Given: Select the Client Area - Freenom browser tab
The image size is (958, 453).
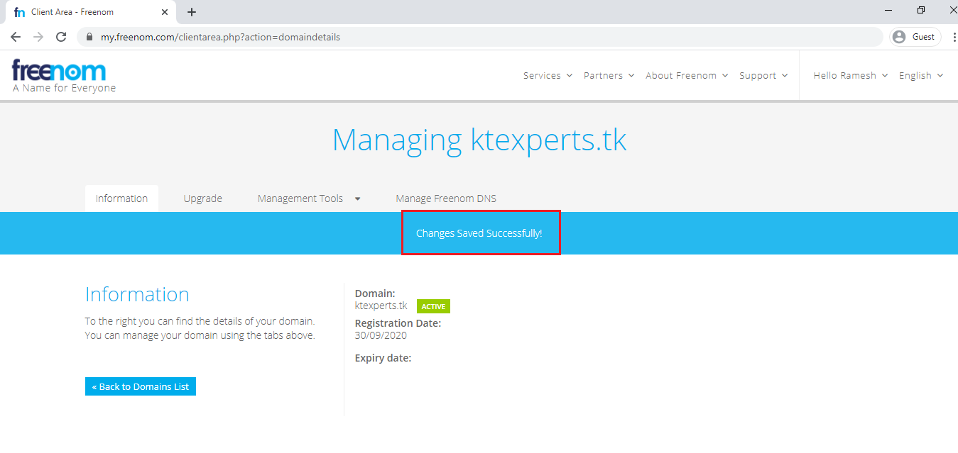Looking at the screenshot, I should (x=90, y=12).
